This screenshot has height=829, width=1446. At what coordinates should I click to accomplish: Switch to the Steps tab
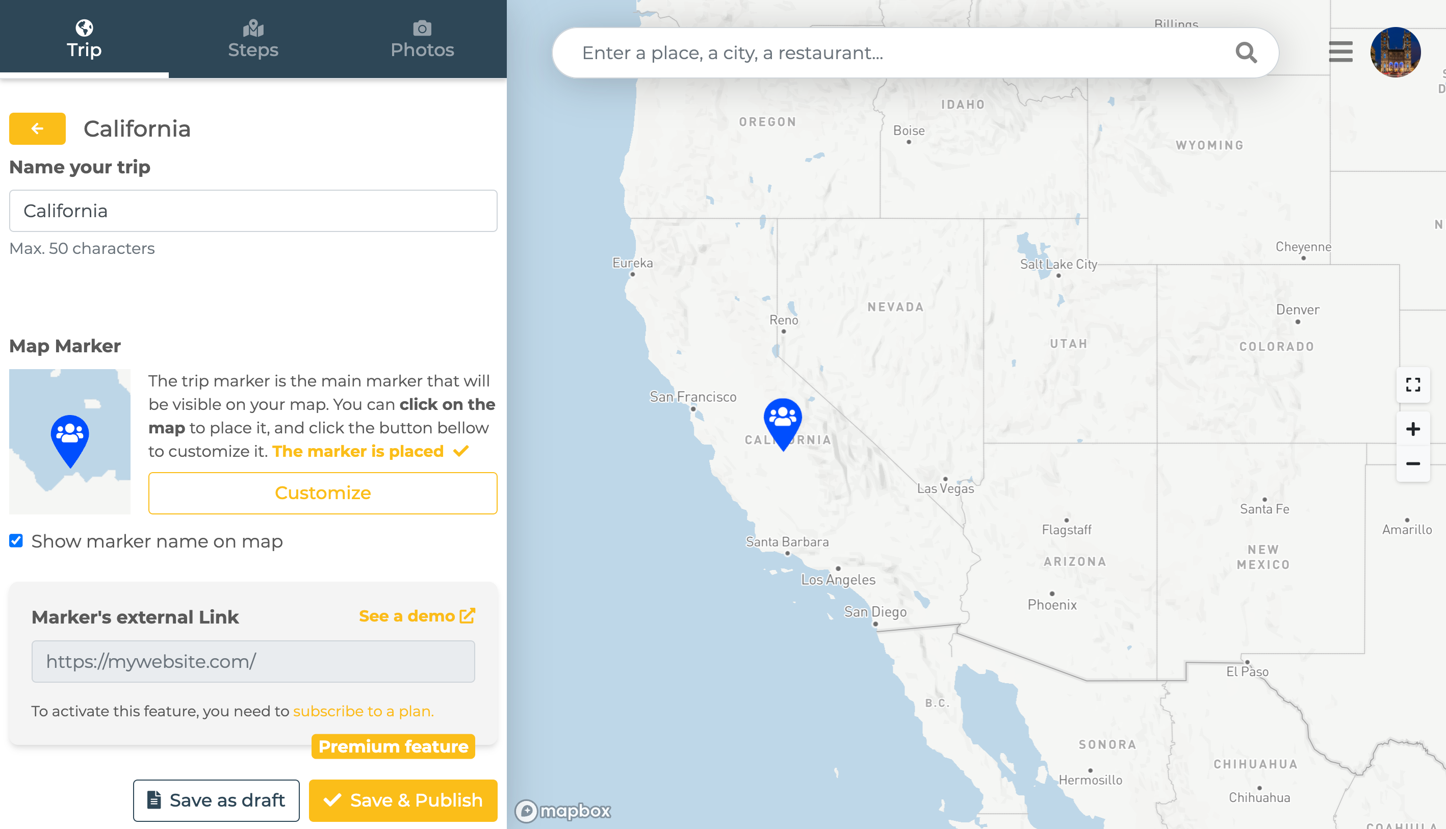(253, 39)
